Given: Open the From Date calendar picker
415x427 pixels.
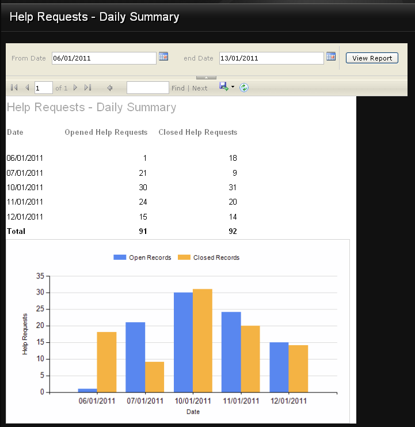Looking at the screenshot, I should 163,56.
